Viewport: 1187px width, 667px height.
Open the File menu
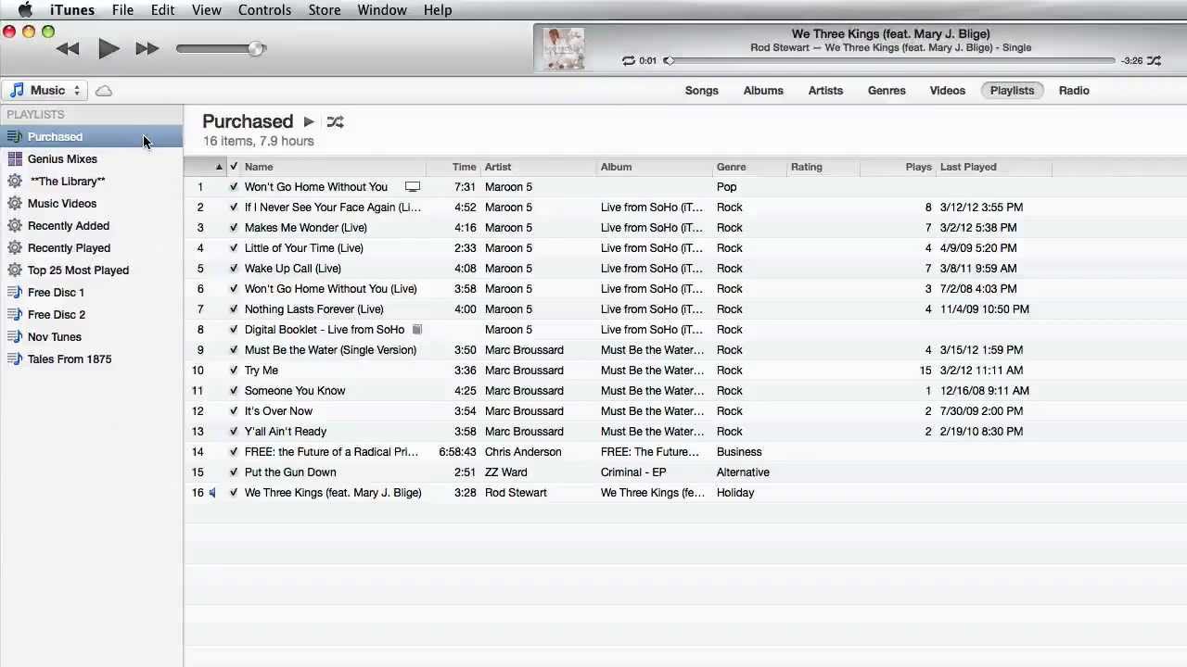122,10
